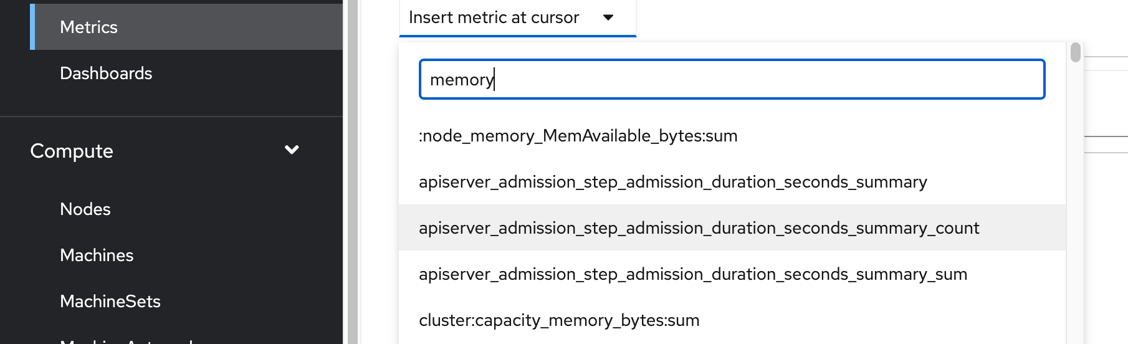Select :node_memory_MemAvailable_bytes:sum metric
Image resolution: width=1128 pixels, height=344 pixels.
(x=578, y=136)
